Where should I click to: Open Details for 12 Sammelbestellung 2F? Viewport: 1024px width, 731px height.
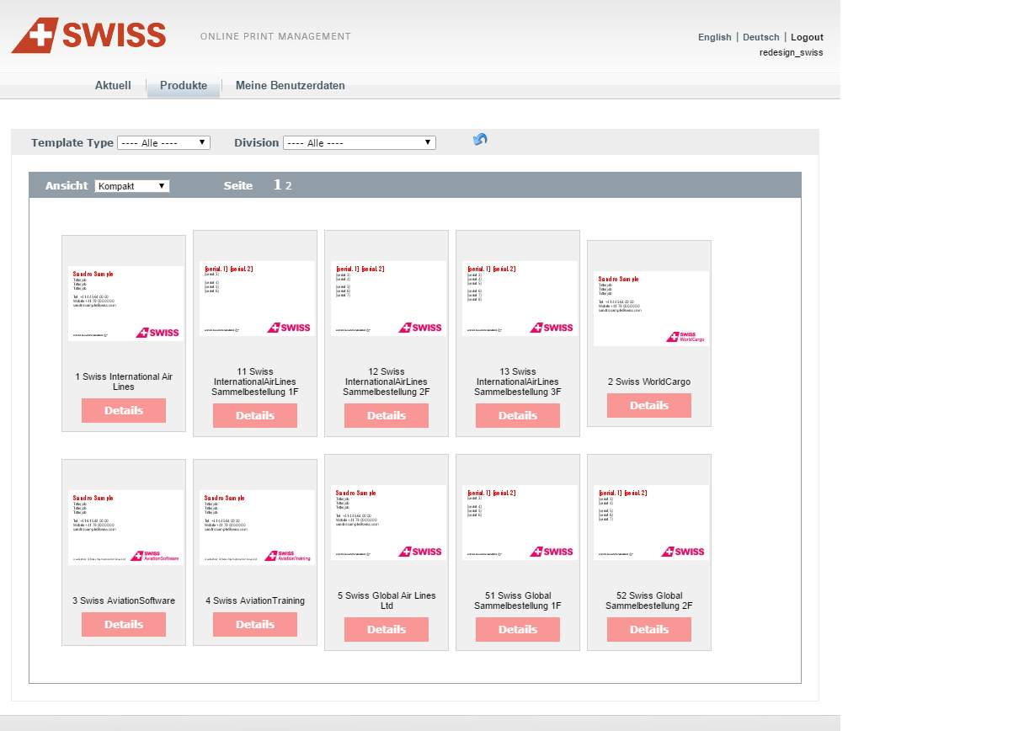[387, 416]
